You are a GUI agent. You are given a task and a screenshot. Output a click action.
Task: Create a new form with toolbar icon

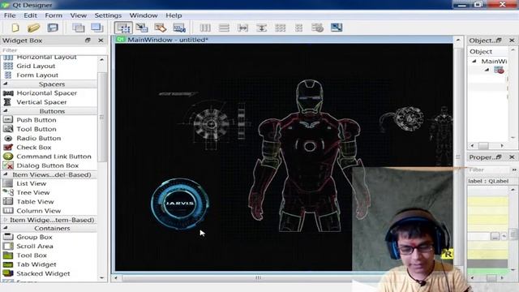(15, 28)
